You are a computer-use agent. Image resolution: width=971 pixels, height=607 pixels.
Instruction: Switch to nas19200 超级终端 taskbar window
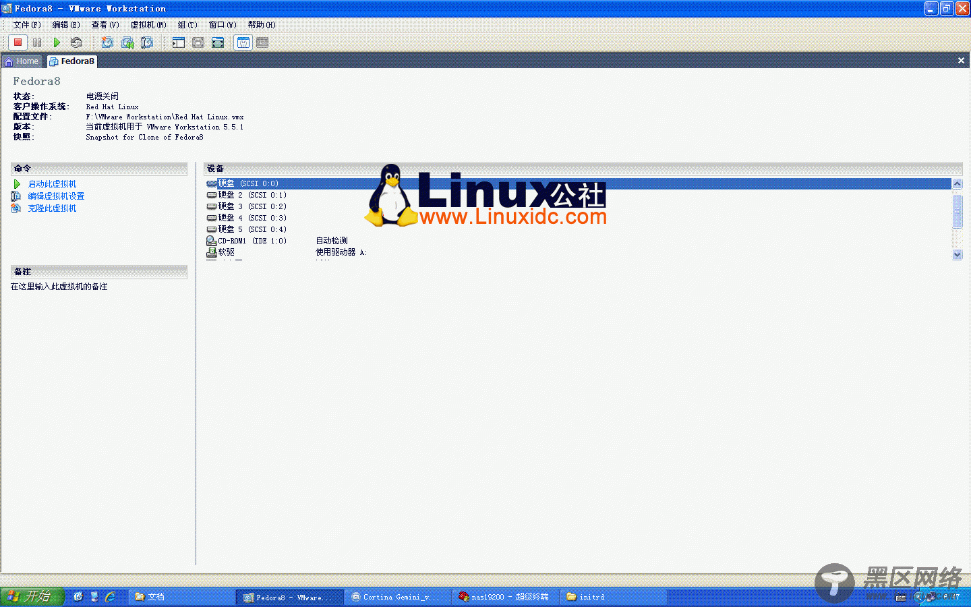(x=505, y=597)
